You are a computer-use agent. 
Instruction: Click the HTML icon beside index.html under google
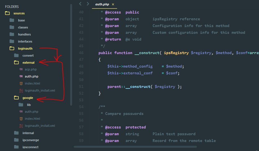click(x=21, y=119)
